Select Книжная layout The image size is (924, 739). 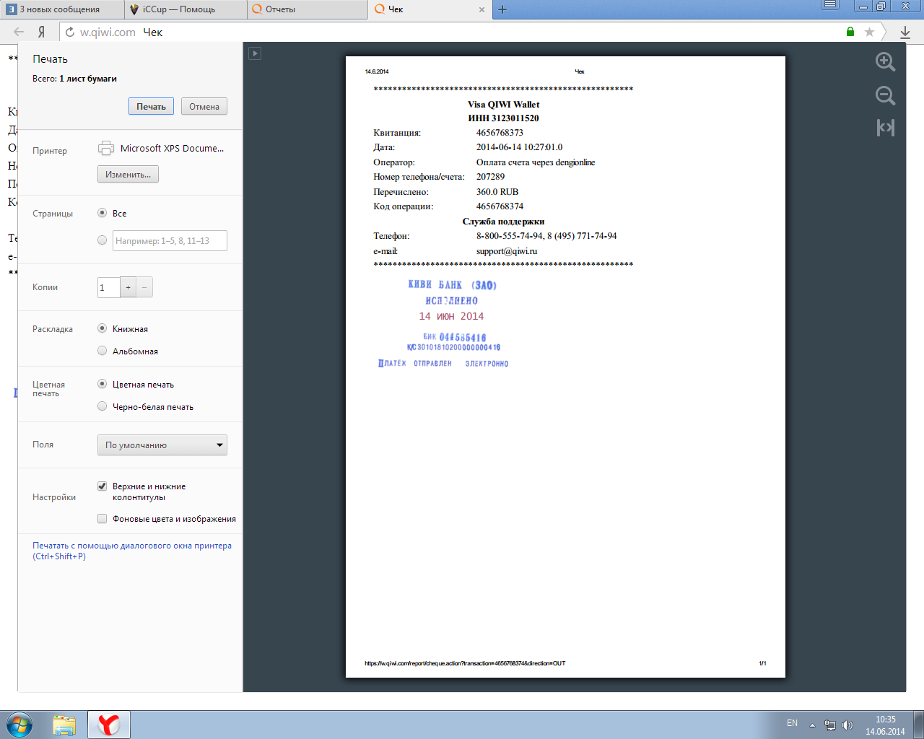[x=102, y=328]
